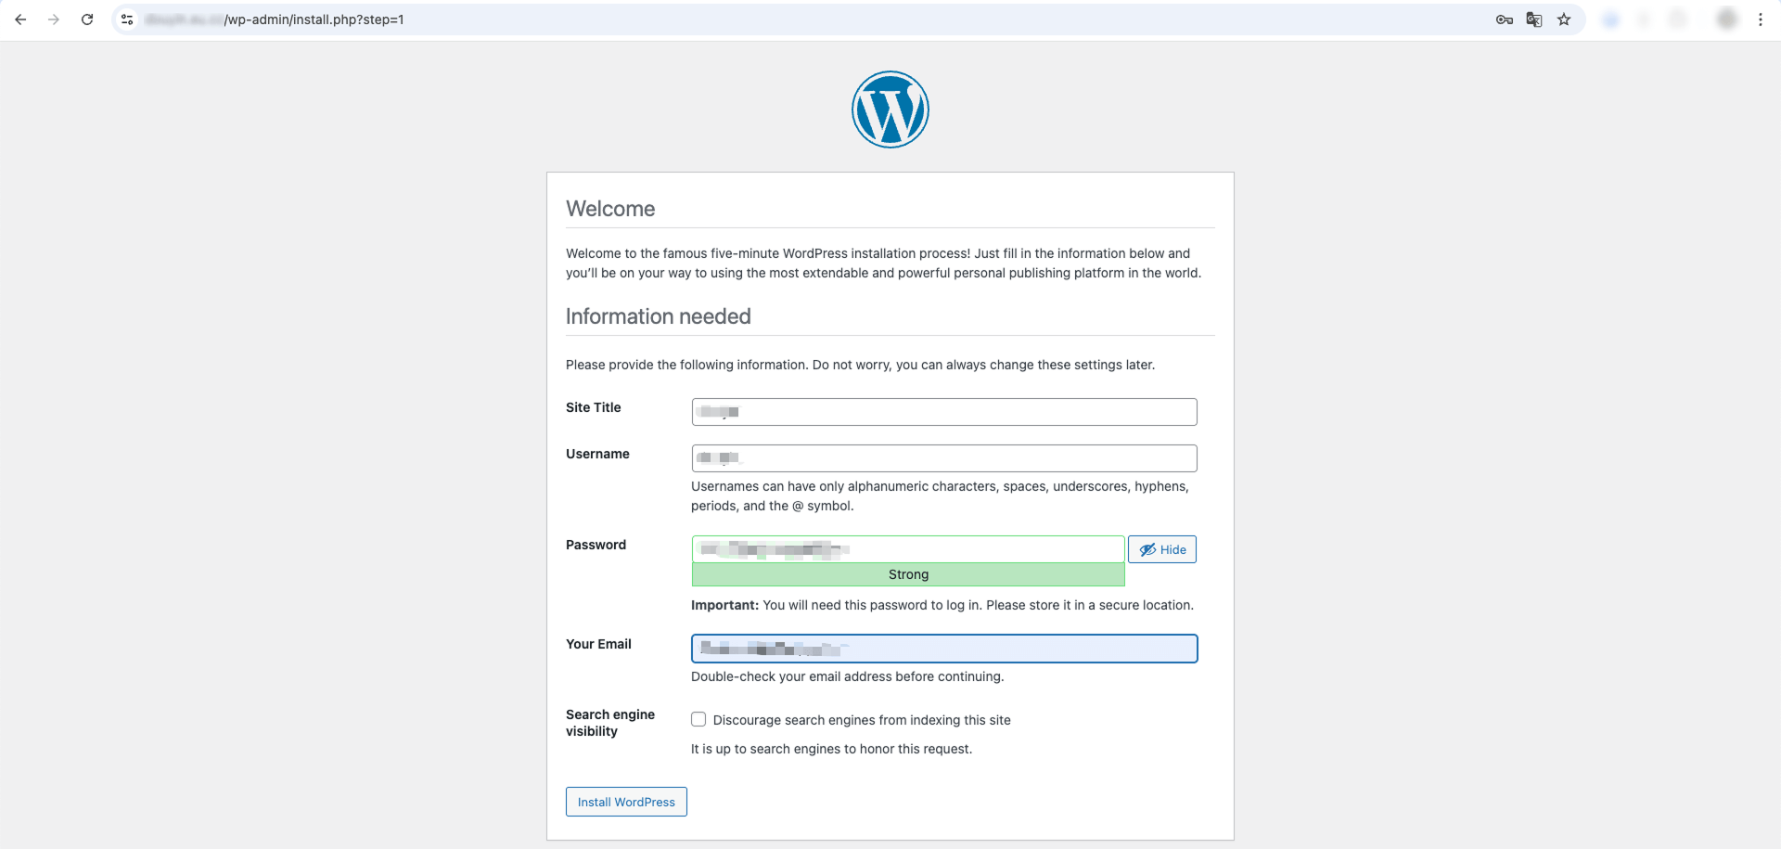
Task: Click the Welcome heading
Action: [610, 209]
